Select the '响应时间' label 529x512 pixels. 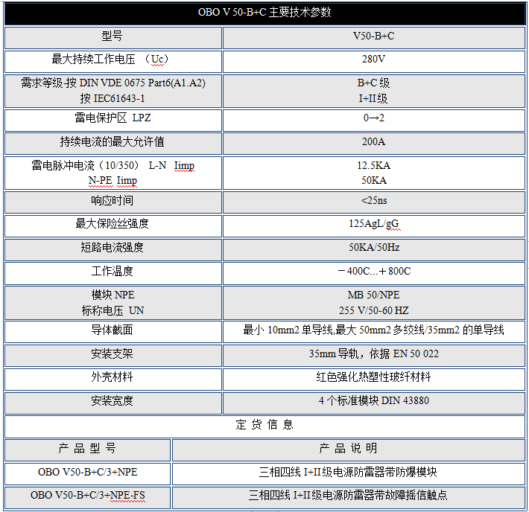point(112,200)
